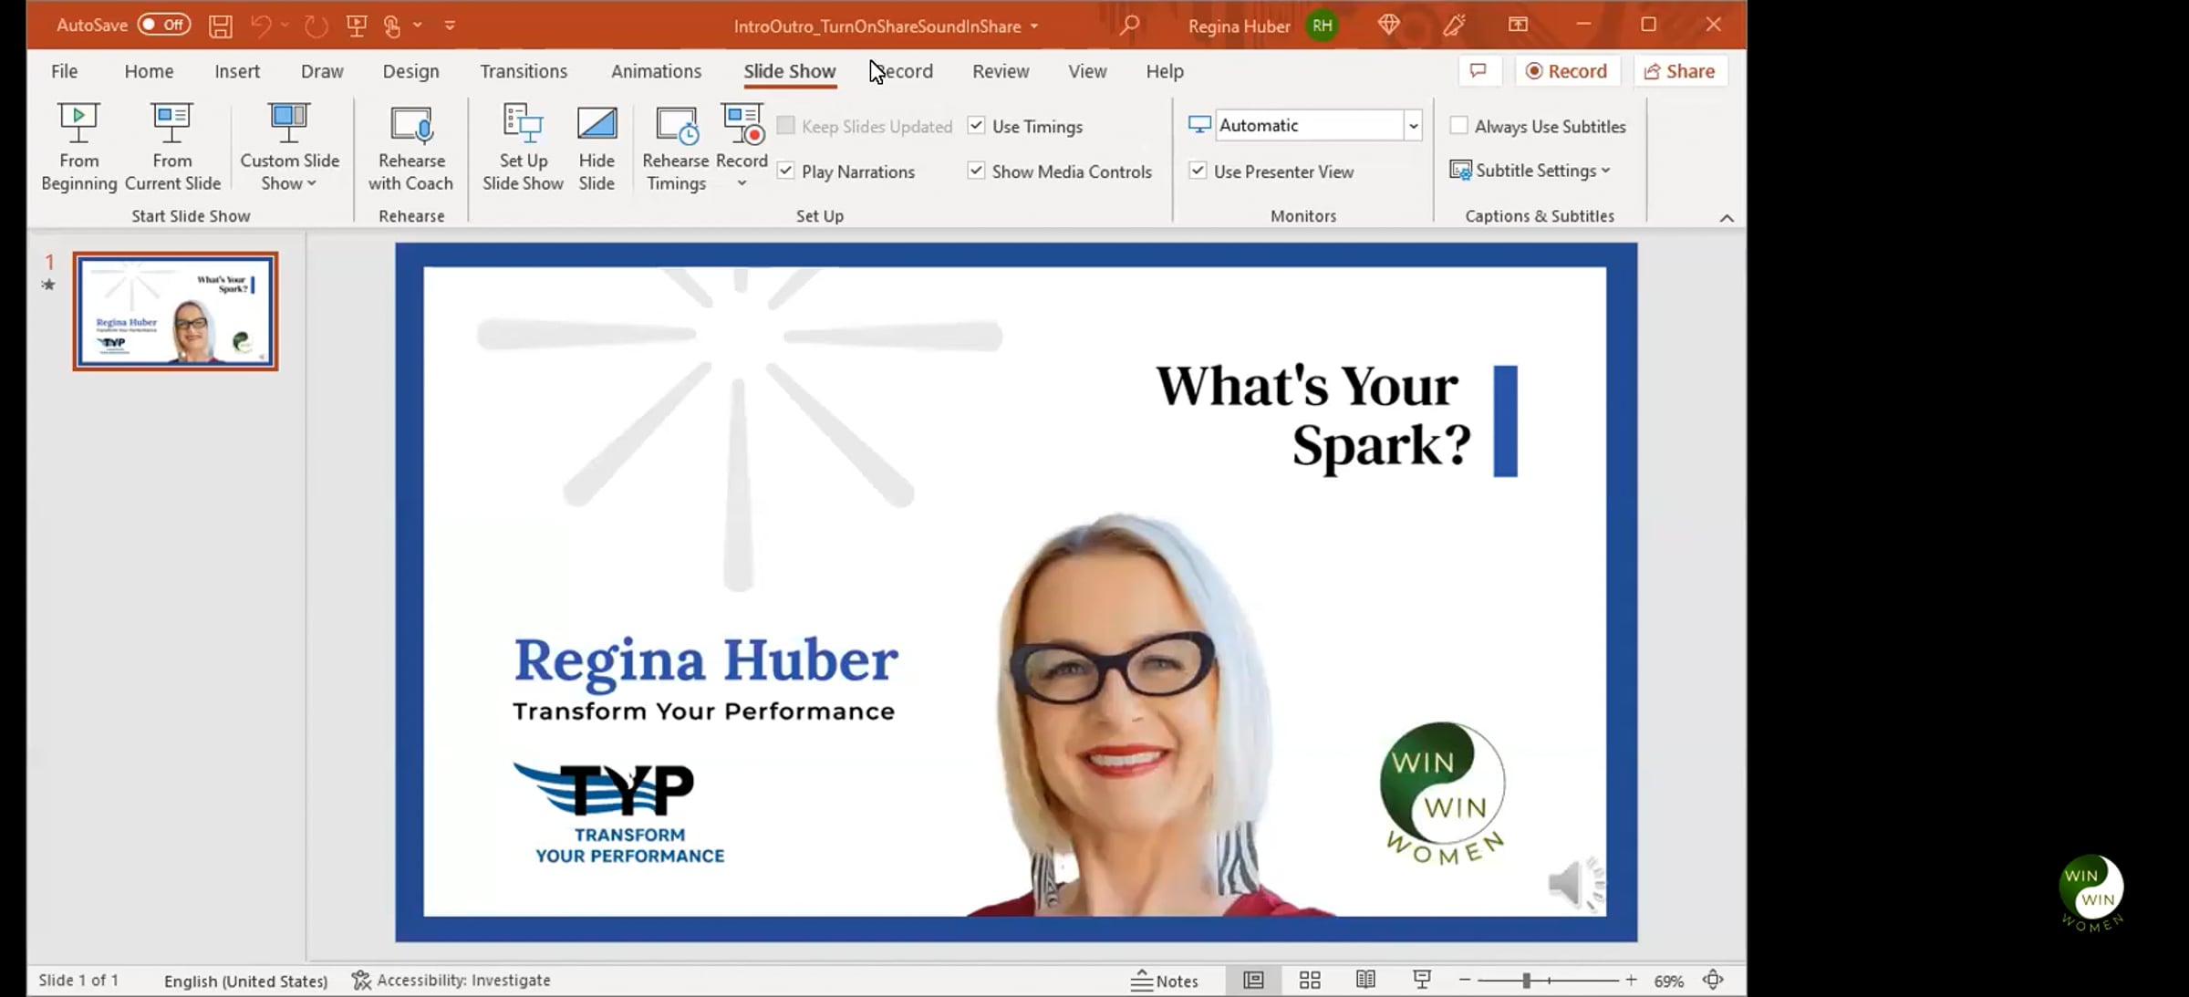Enable Always Use Subtitles checkbox

click(1459, 126)
